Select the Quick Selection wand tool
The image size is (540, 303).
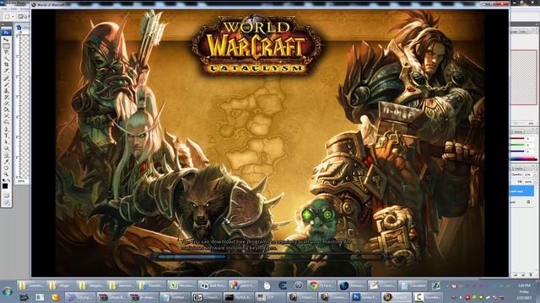(x=6, y=58)
